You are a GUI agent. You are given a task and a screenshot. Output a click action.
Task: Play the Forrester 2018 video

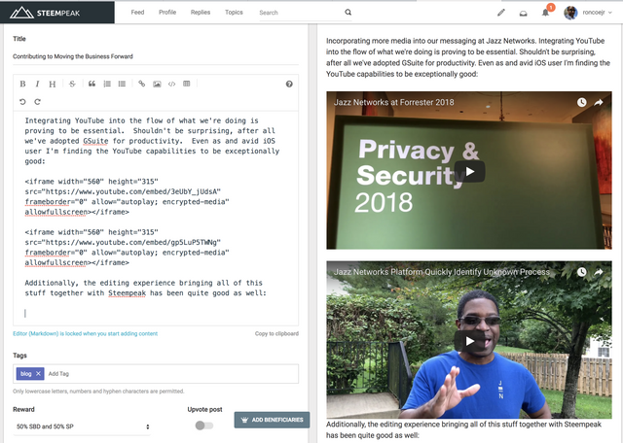click(x=469, y=171)
